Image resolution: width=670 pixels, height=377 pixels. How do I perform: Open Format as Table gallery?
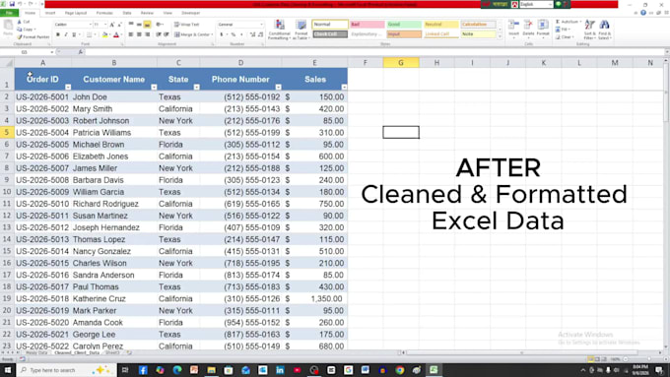tap(301, 30)
